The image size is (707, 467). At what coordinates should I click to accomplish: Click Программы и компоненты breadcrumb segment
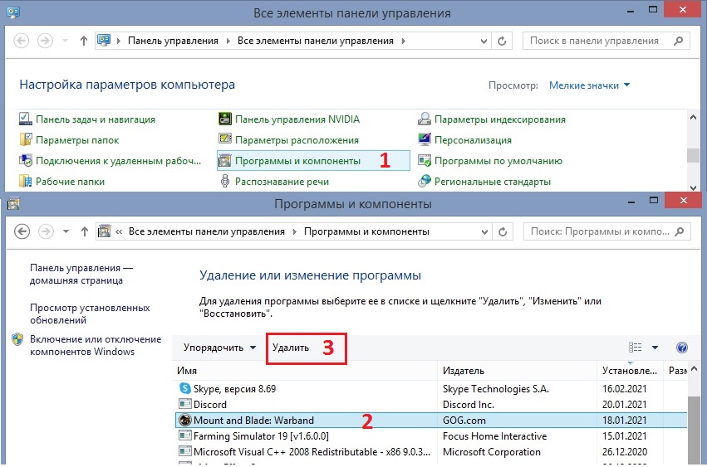(x=366, y=231)
